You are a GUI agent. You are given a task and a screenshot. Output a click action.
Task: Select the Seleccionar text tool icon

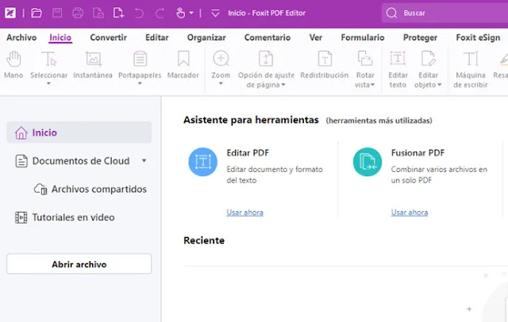(49, 59)
